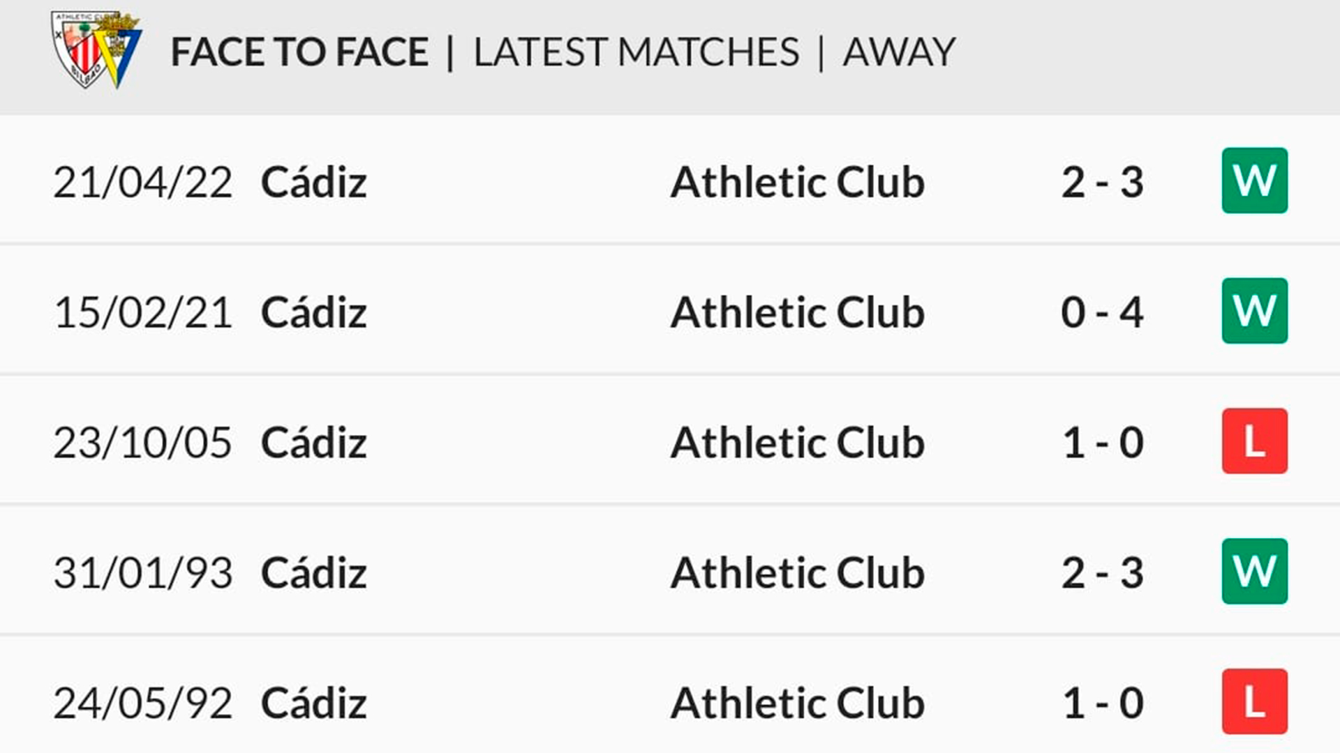This screenshot has height=753, width=1340.
Task: Click the 24/05/92 match date
Action: point(142,703)
